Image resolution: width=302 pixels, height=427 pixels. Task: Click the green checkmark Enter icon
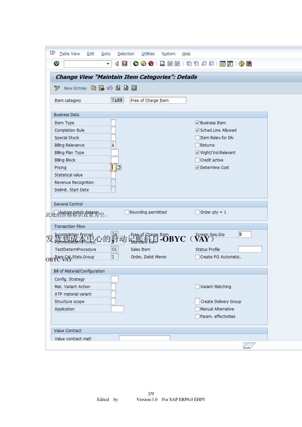[x=57, y=64]
